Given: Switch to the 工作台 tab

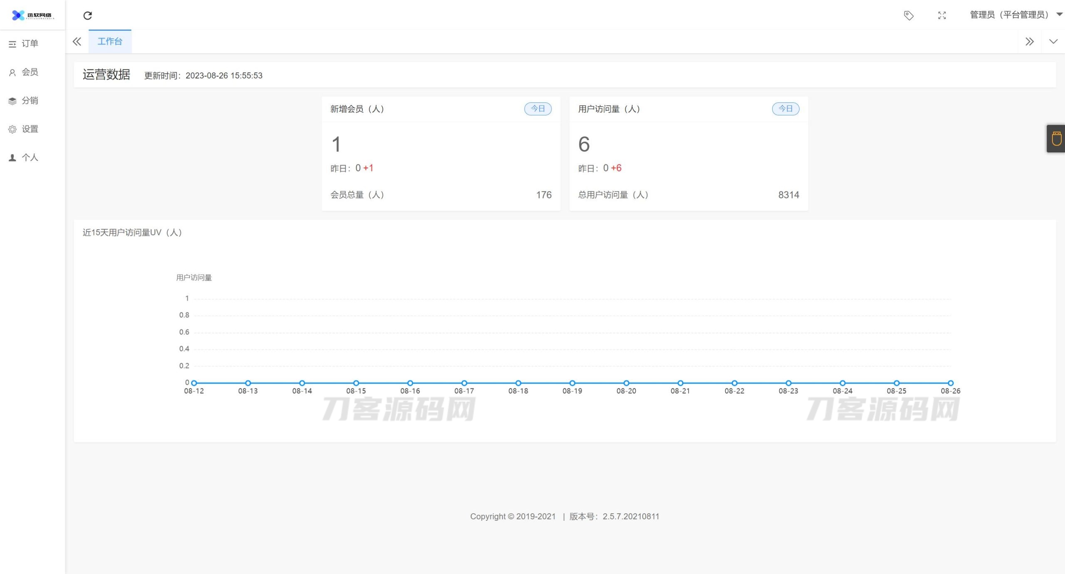Looking at the screenshot, I should [110, 41].
